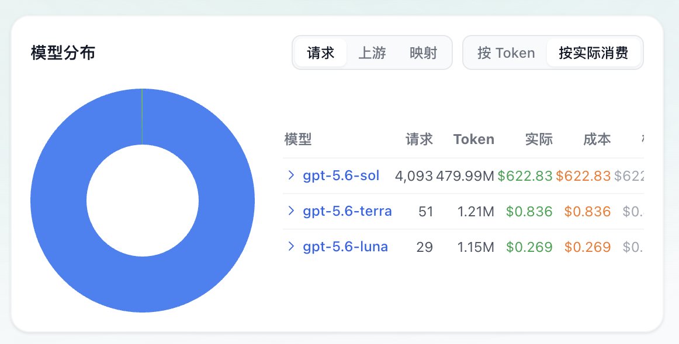Click the green $0.269 actual cost cell

(x=529, y=247)
